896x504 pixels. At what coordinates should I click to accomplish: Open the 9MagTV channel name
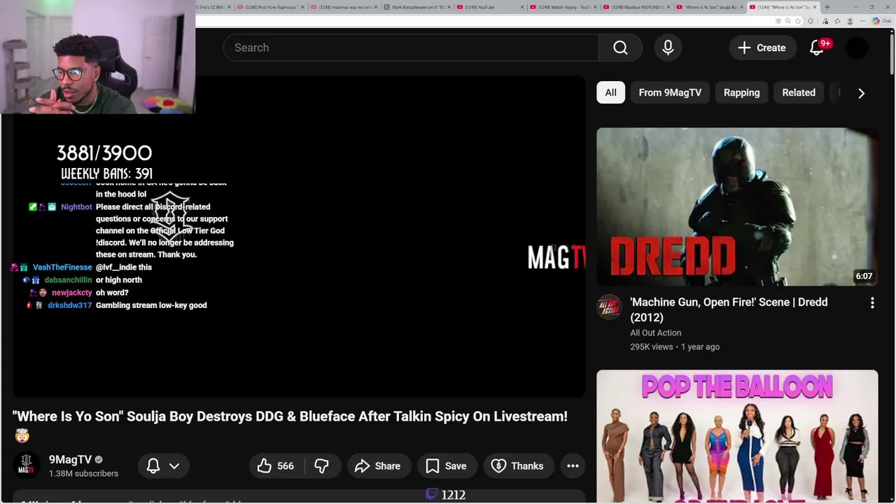(x=70, y=460)
